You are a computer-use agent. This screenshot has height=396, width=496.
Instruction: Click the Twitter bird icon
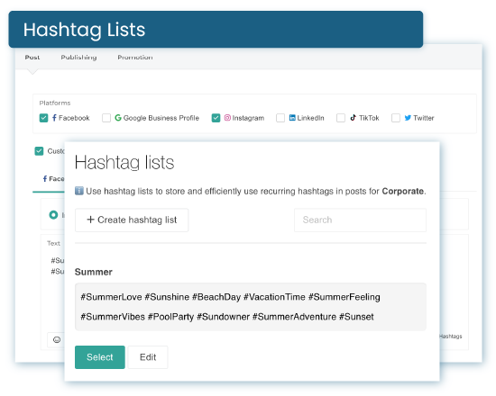click(x=408, y=118)
